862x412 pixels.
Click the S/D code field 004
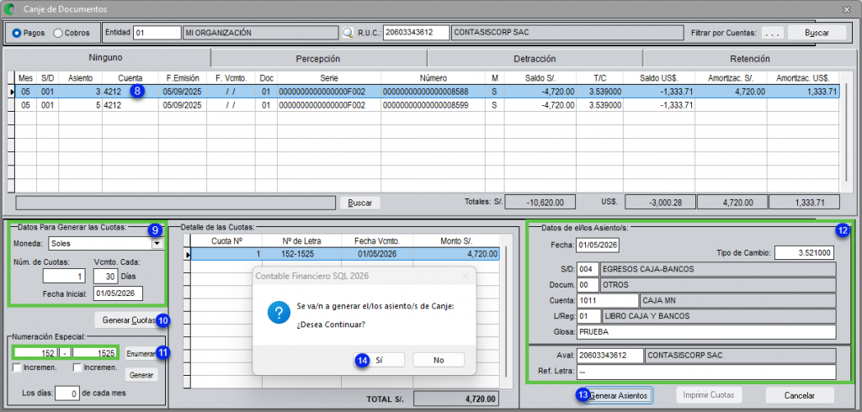pyautogui.click(x=588, y=270)
